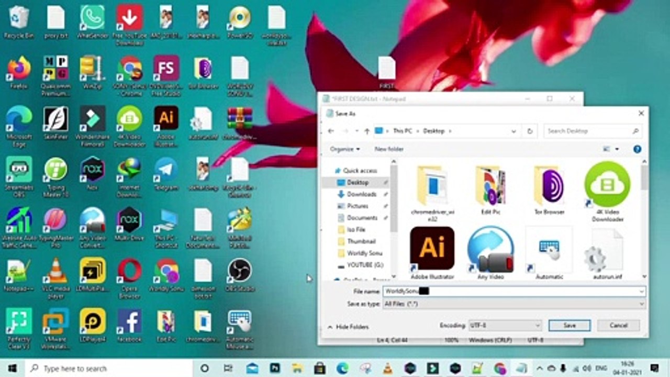Image resolution: width=670 pixels, height=377 pixels.
Task: Click the New folder button
Action: point(389,149)
